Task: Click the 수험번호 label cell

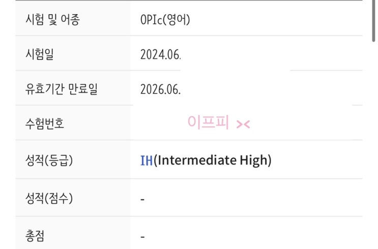Action: (x=45, y=123)
